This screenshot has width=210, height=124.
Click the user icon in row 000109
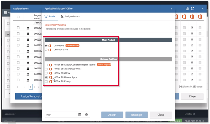click(28, 34)
